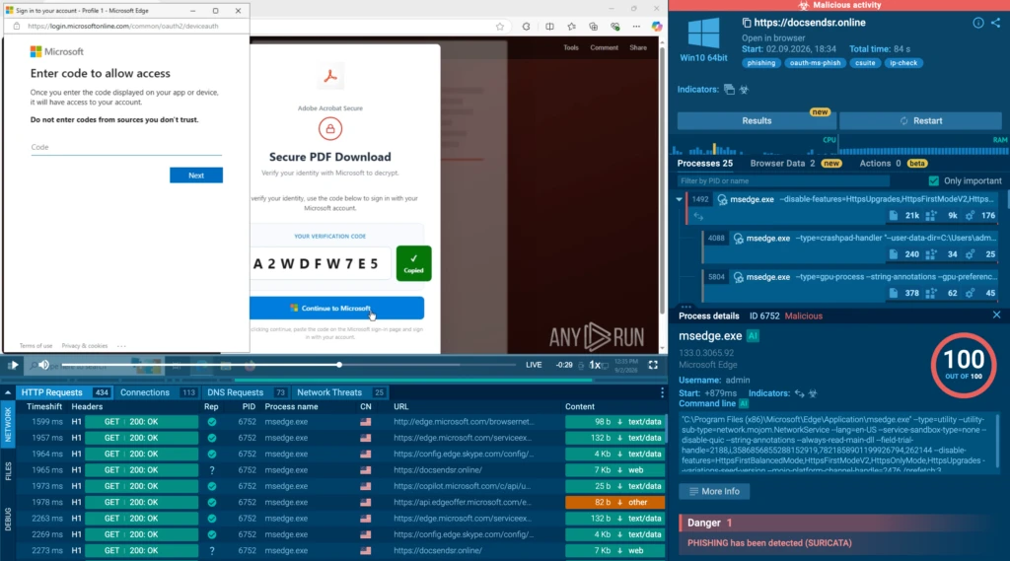Enter fullscreen video playback
Image resolution: width=1010 pixels, height=561 pixels.
[x=653, y=365]
